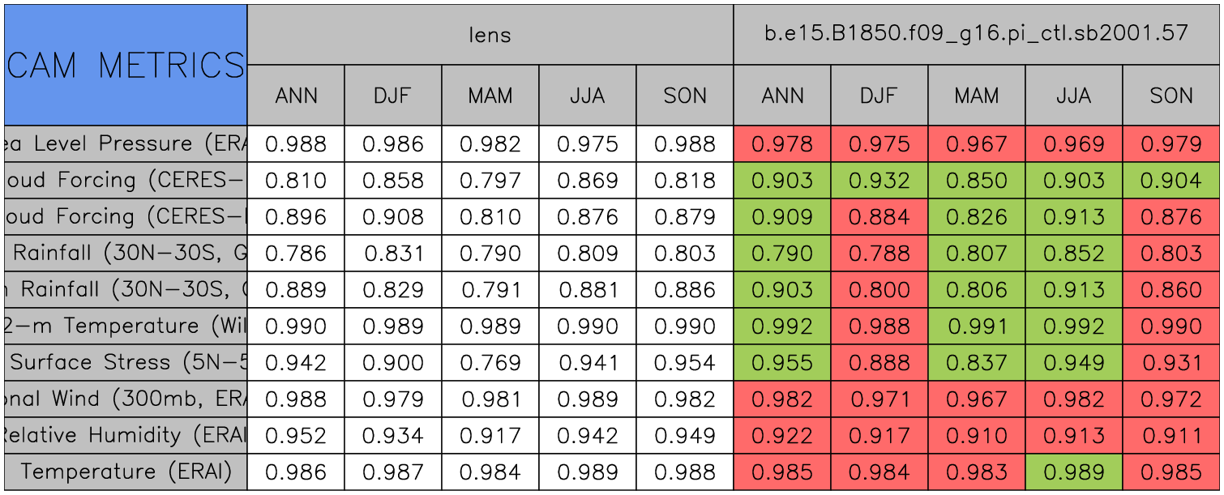Click the white cell showing 0.769
The height and width of the screenshot is (495, 1224).
pos(490,362)
